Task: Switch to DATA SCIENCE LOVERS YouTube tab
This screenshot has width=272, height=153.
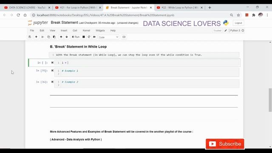Action: click(x=27, y=8)
